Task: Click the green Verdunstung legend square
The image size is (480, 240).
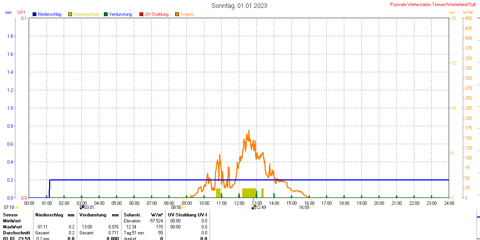Action: click(x=106, y=14)
